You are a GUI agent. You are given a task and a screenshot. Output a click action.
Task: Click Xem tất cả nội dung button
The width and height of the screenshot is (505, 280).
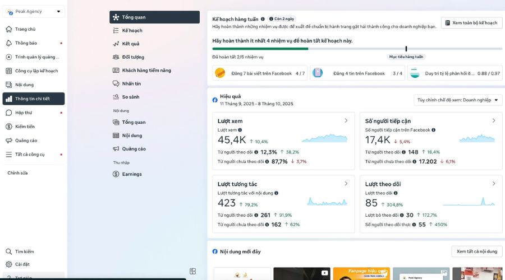477,251
